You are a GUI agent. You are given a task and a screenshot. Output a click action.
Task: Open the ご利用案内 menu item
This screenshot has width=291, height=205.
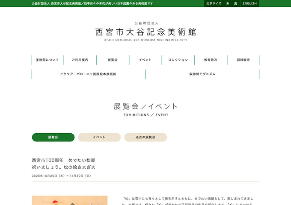point(80,60)
